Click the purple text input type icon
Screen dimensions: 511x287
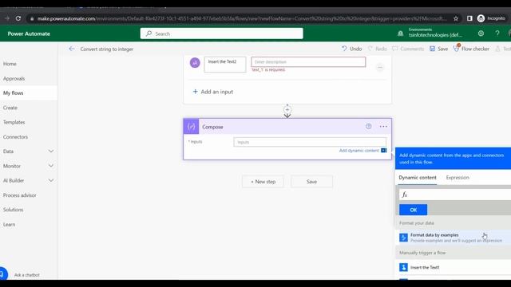195,62
